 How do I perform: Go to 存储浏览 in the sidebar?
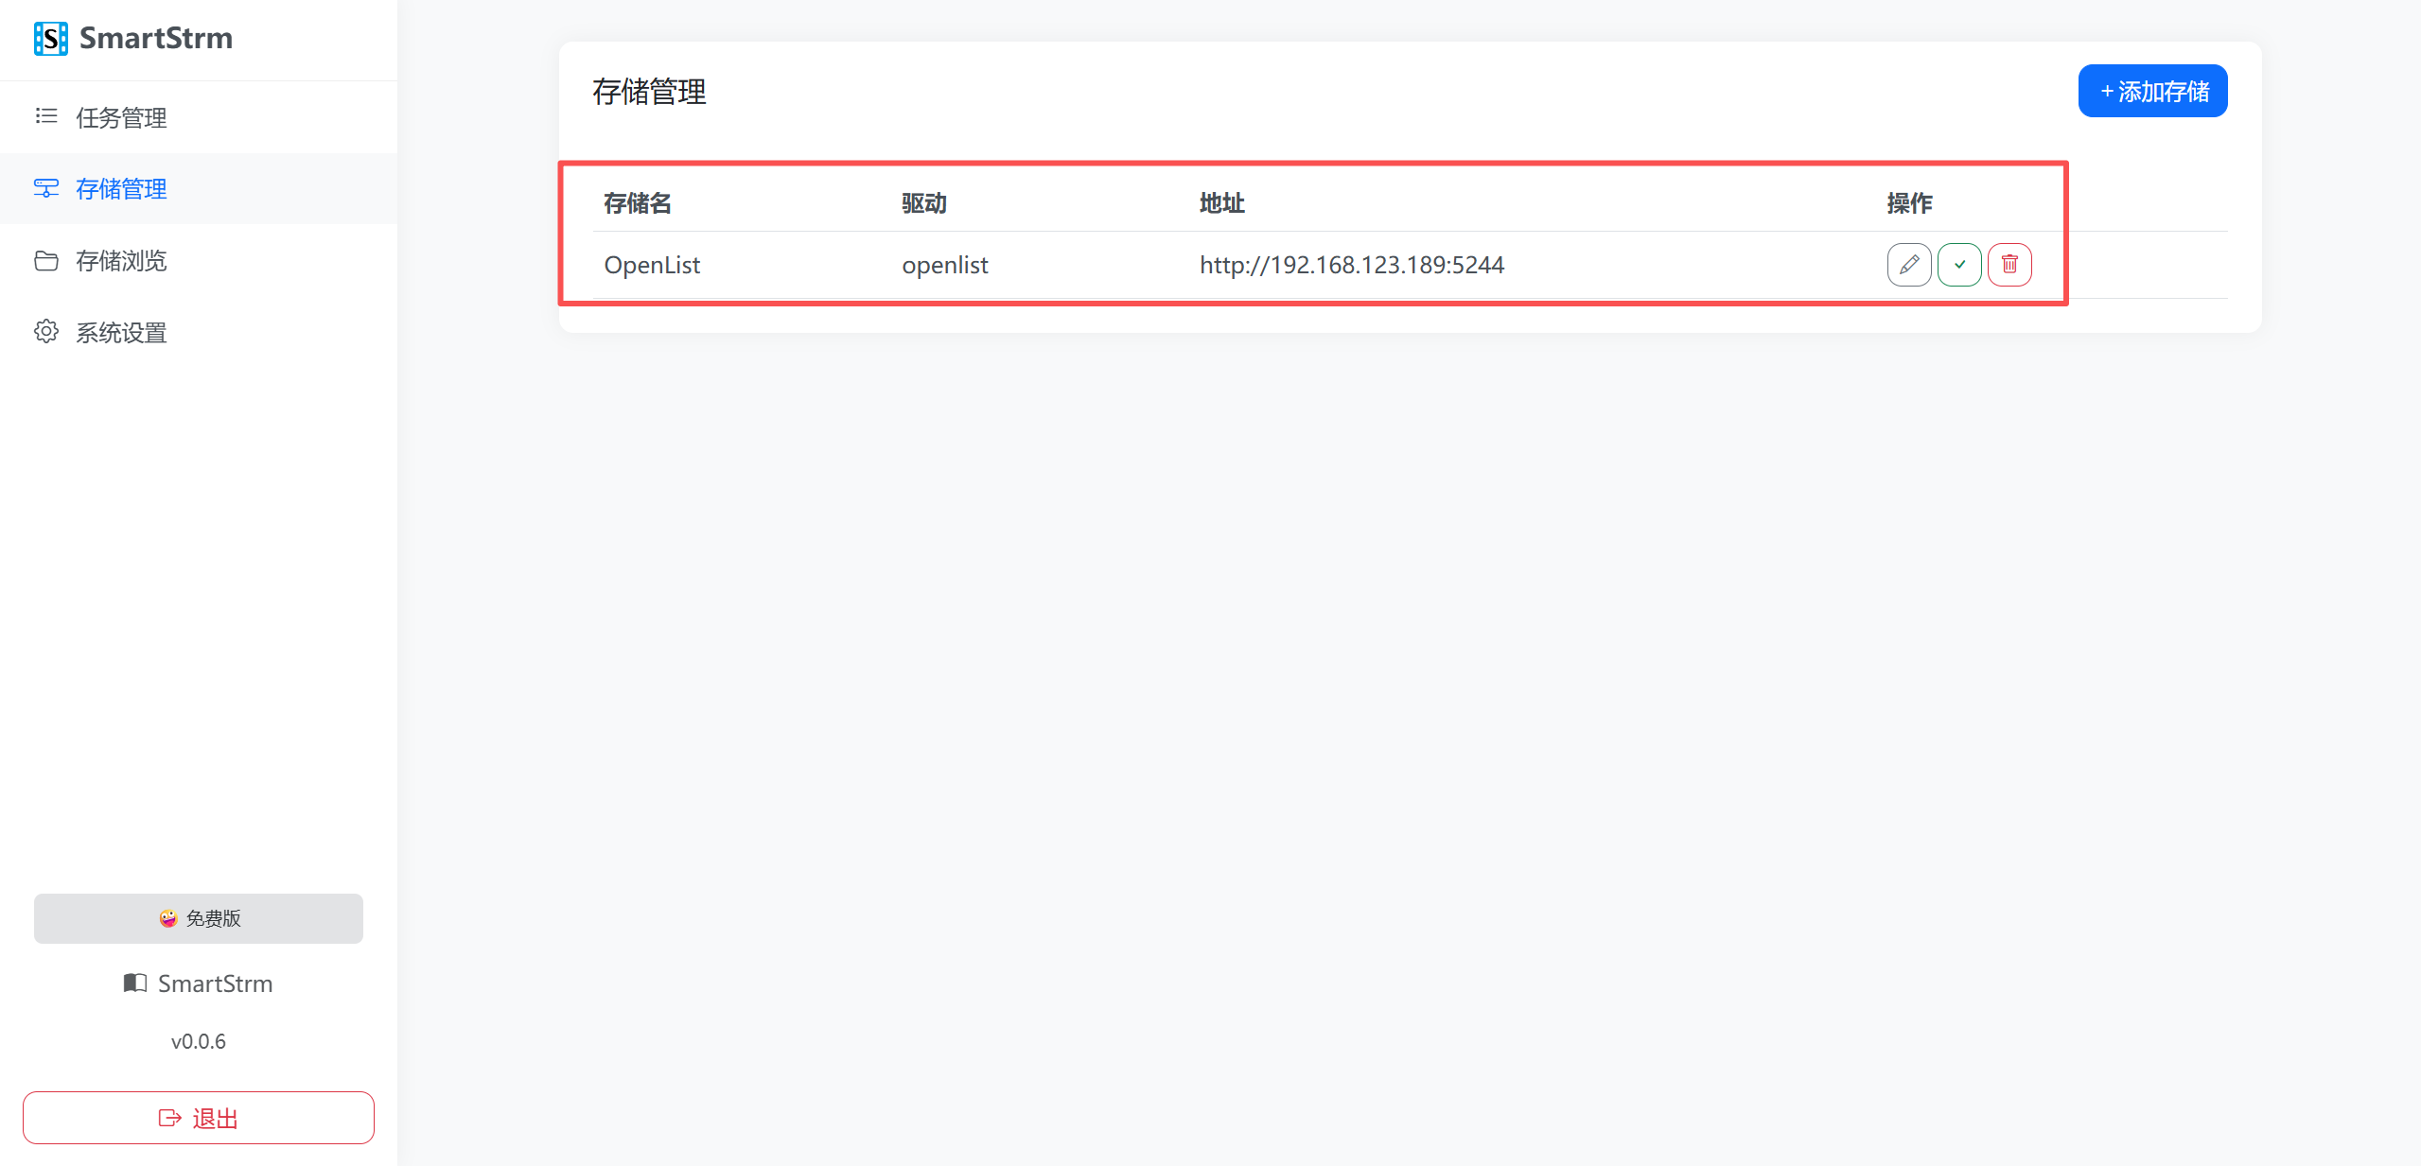click(x=121, y=261)
